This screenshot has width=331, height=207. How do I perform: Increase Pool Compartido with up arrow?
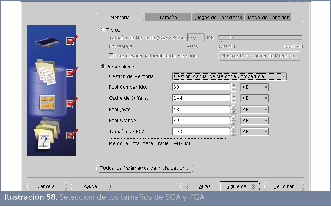click(234, 85)
